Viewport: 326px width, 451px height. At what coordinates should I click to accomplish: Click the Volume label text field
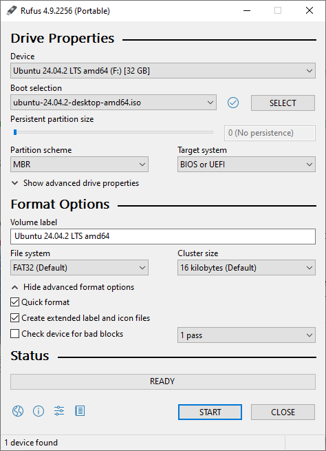click(x=163, y=236)
